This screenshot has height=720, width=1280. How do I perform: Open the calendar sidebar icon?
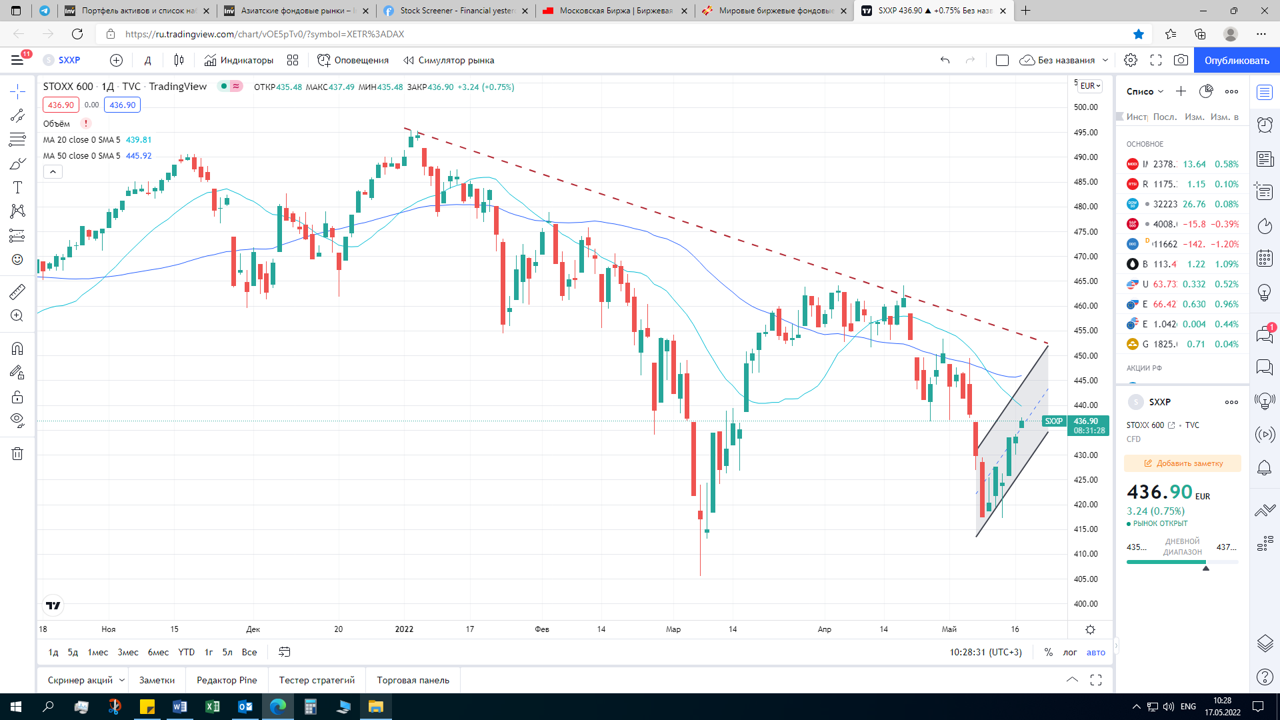[x=1265, y=258]
